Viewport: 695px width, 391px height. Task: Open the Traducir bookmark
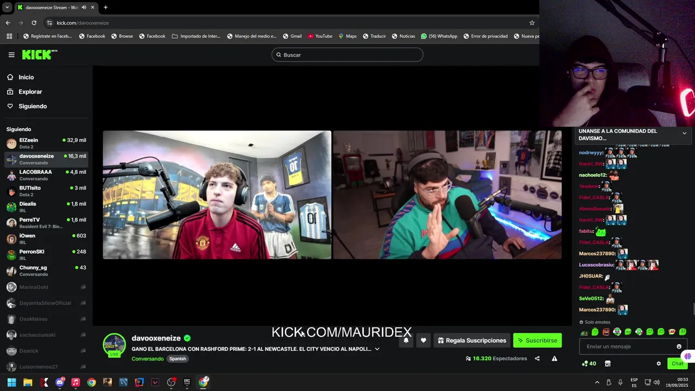[374, 36]
